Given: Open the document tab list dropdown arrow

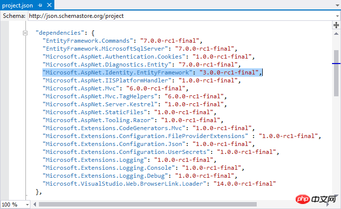Looking at the screenshot, I should 337,5.
